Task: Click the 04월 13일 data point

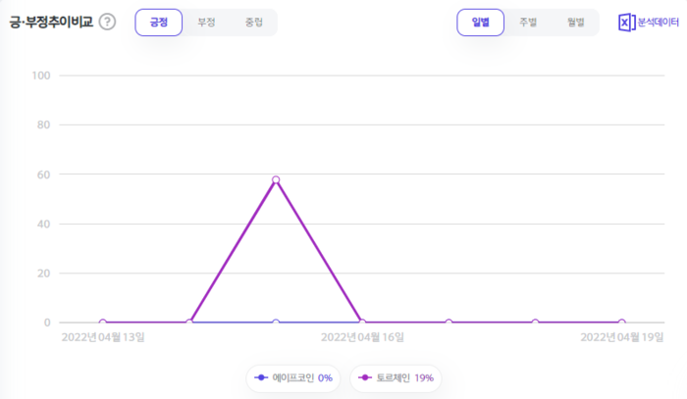Action: click(x=102, y=323)
